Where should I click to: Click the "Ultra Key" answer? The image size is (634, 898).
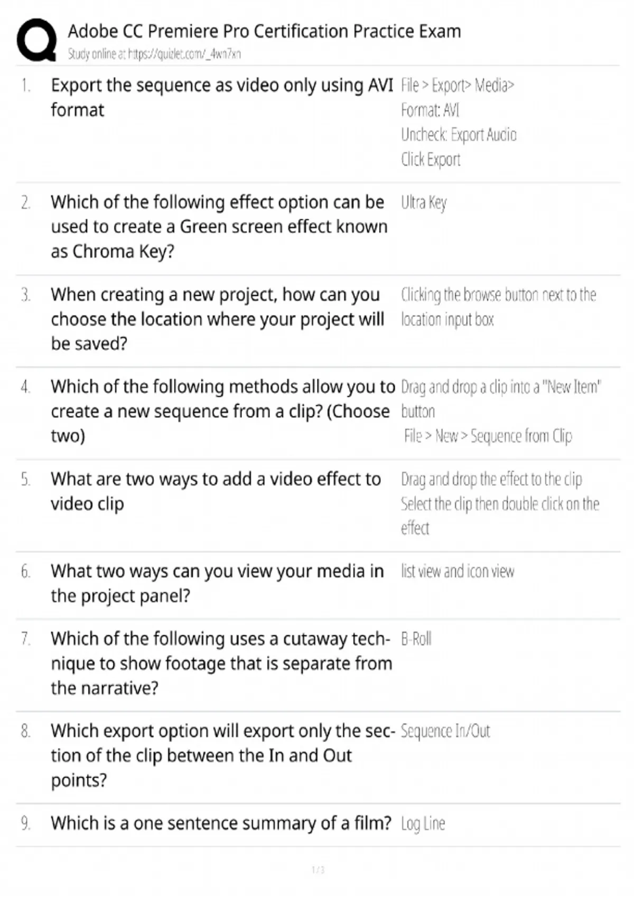pos(424,202)
